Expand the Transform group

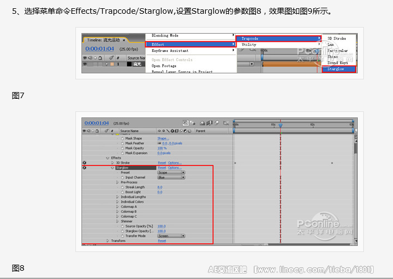(108, 241)
